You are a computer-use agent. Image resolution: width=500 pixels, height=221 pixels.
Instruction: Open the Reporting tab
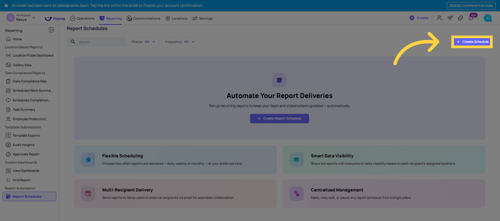[110, 18]
